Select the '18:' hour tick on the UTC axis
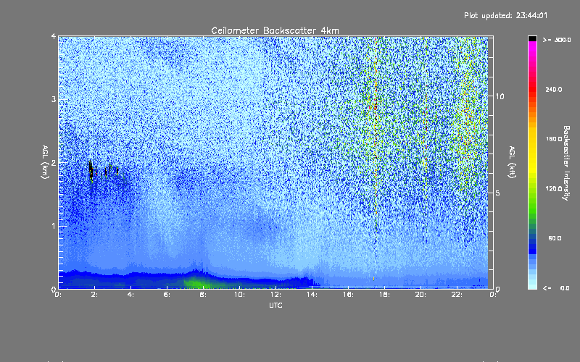This screenshot has height=362, width=580. 385,295
